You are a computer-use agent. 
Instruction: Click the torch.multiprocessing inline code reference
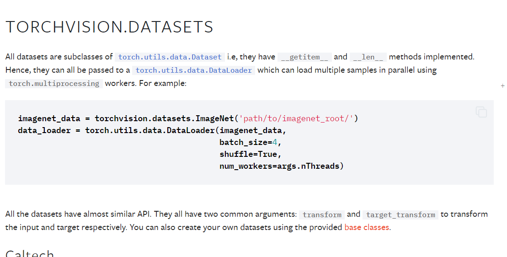tap(54, 84)
